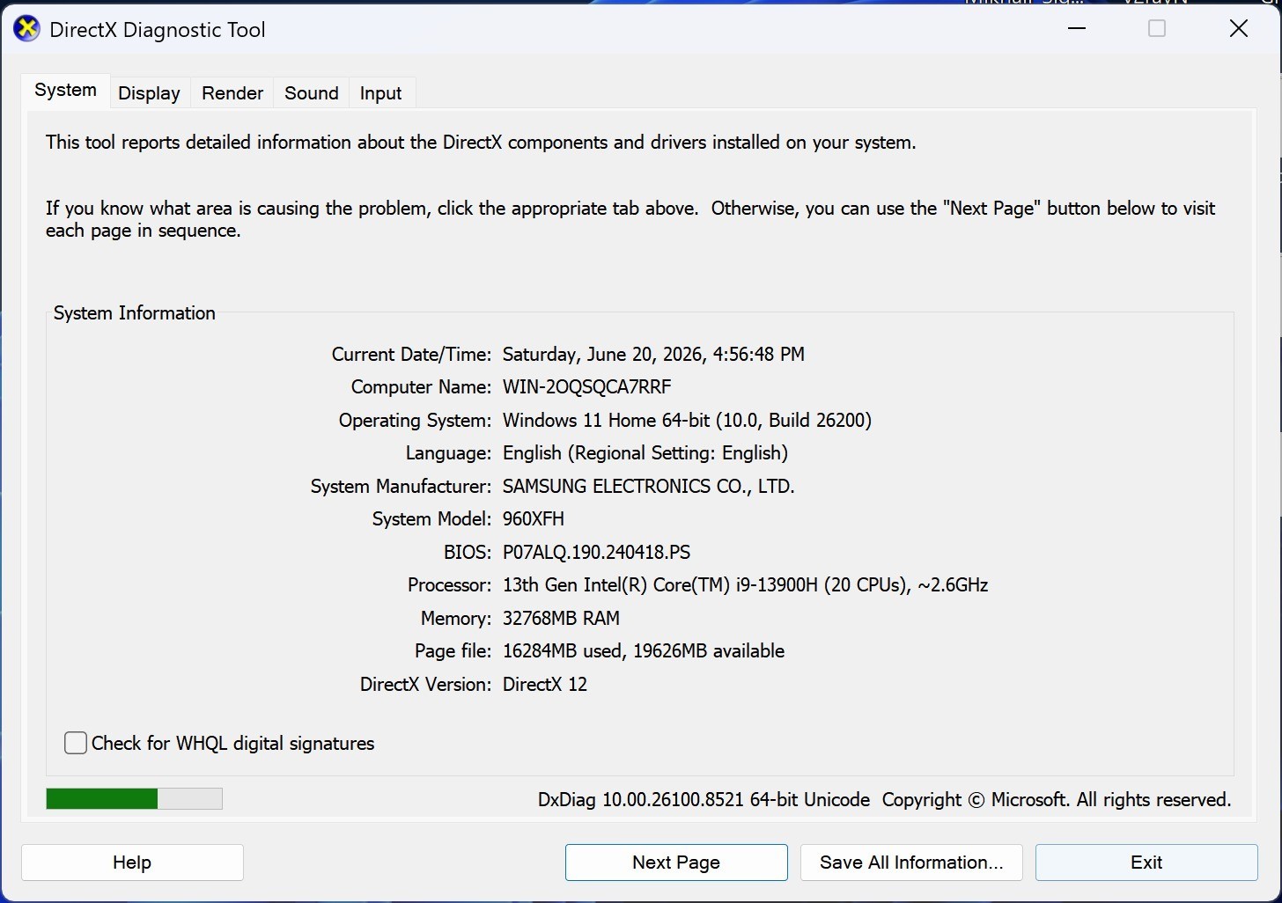The image size is (1282, 903).
Task: Click Save All Information button
Action: pos(911,863)
